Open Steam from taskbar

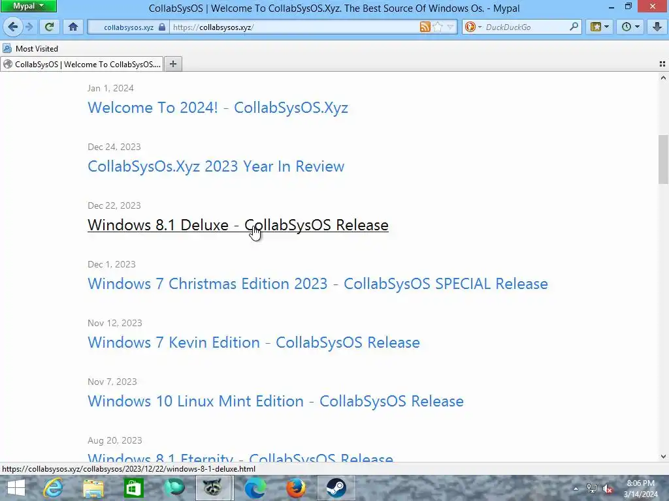336,488
